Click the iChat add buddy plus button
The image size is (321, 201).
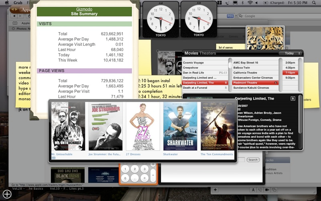click(x=215, y=190)
